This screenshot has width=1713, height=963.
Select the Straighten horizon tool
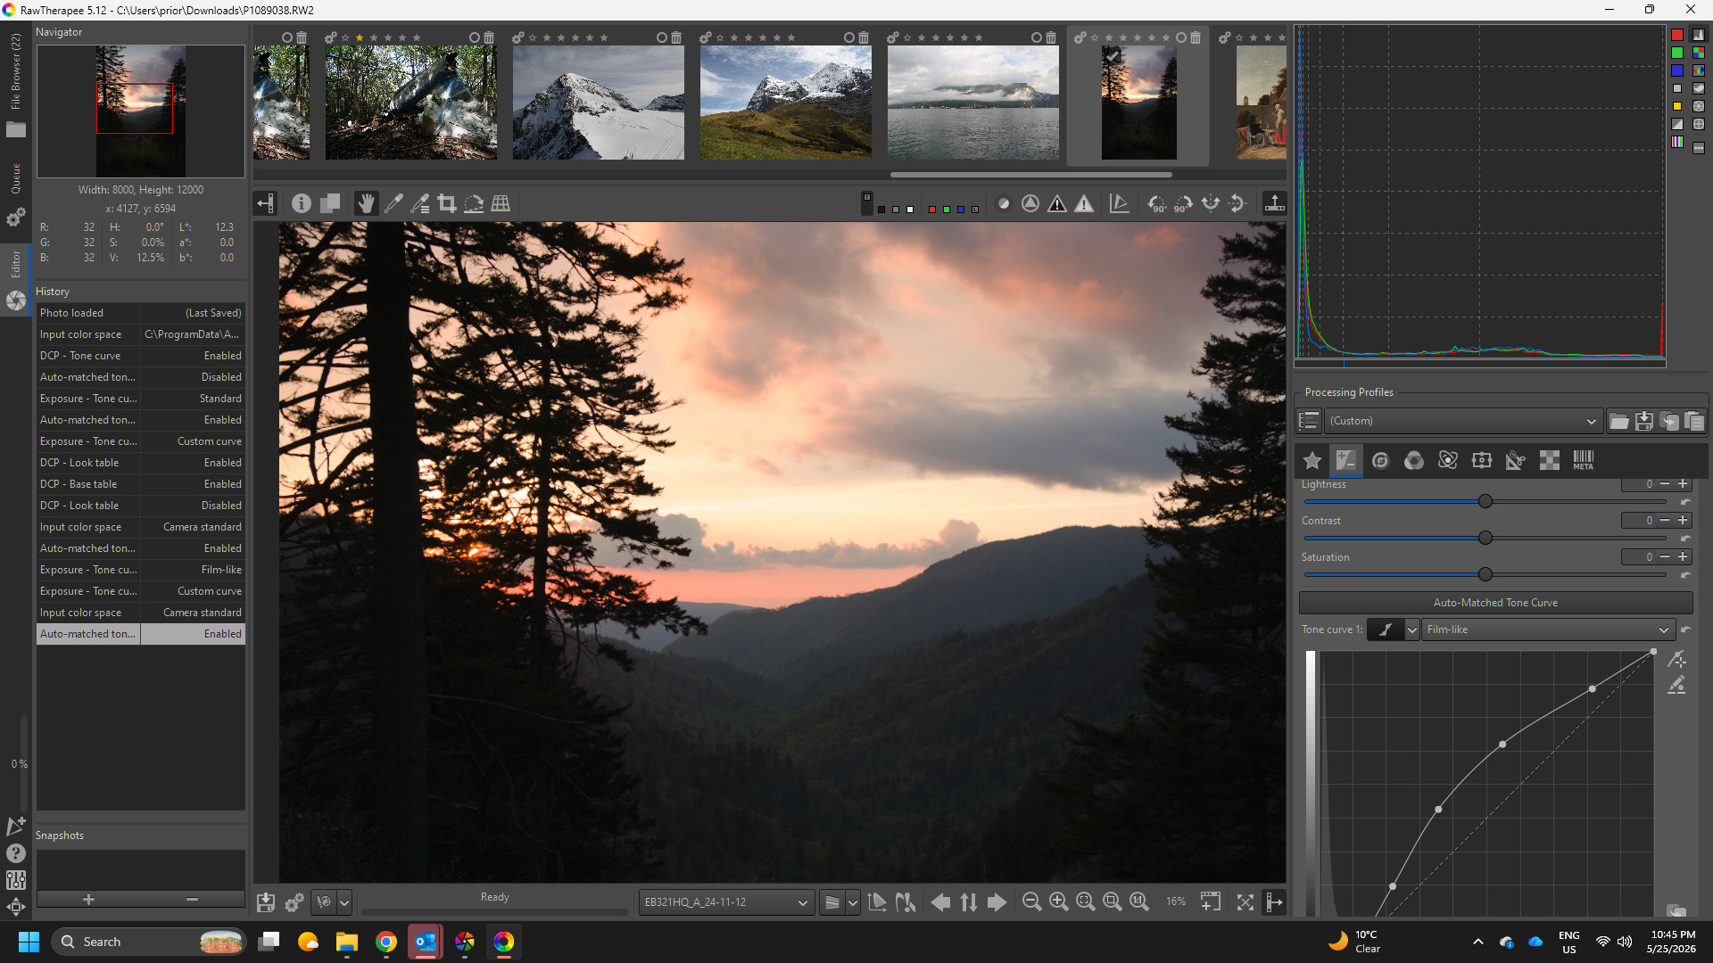tap(474, 203)
